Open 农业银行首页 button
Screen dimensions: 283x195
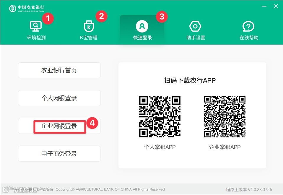click(59, 70)
